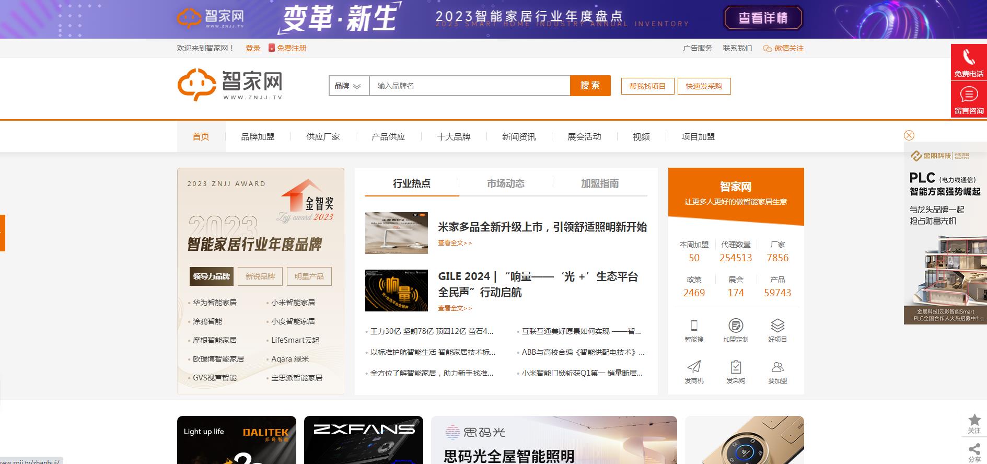Click the 联系我们 link
The image size is (987, 464).
click(x=737, y=48)
